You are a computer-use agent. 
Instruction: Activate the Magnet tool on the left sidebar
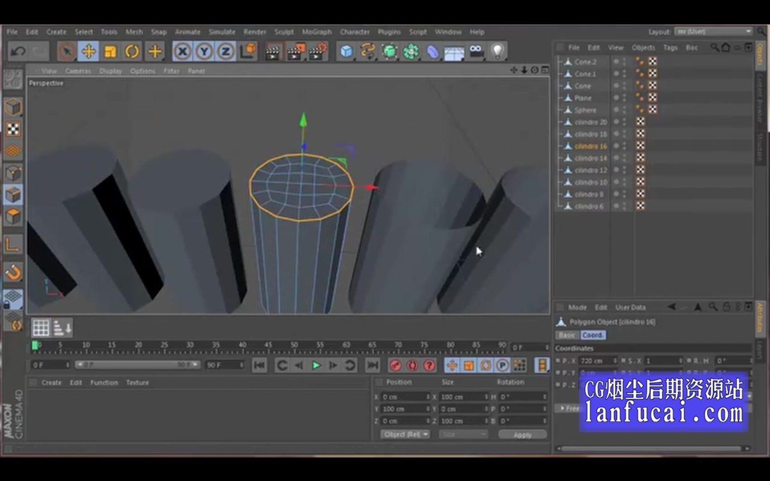pos(13,272)
